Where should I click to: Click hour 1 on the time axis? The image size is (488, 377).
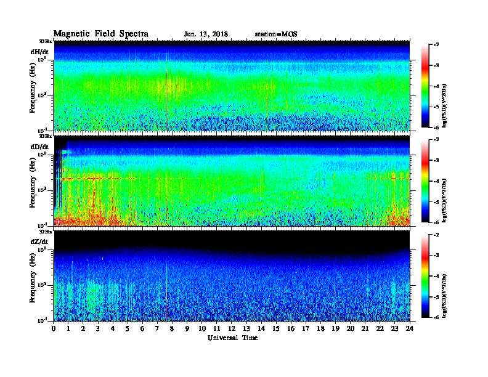point(68,328)
